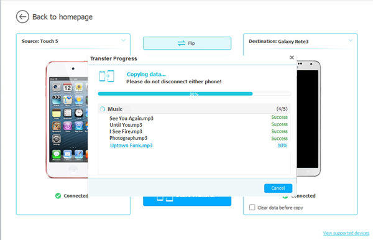373x240 pixels.
Task: Expand the Destination: Galaxy Note3 dropdown chevron
Action: [x=351, y=40]
